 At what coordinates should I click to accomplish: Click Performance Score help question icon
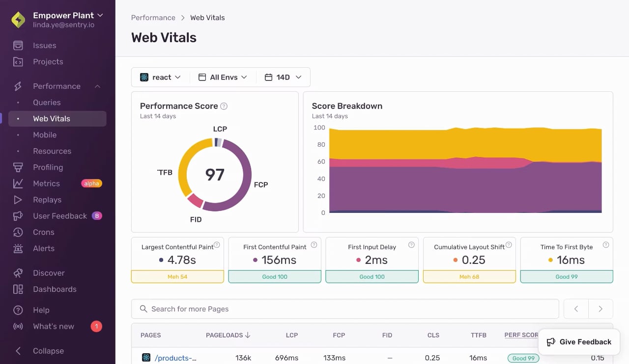[x=224, y=106]
